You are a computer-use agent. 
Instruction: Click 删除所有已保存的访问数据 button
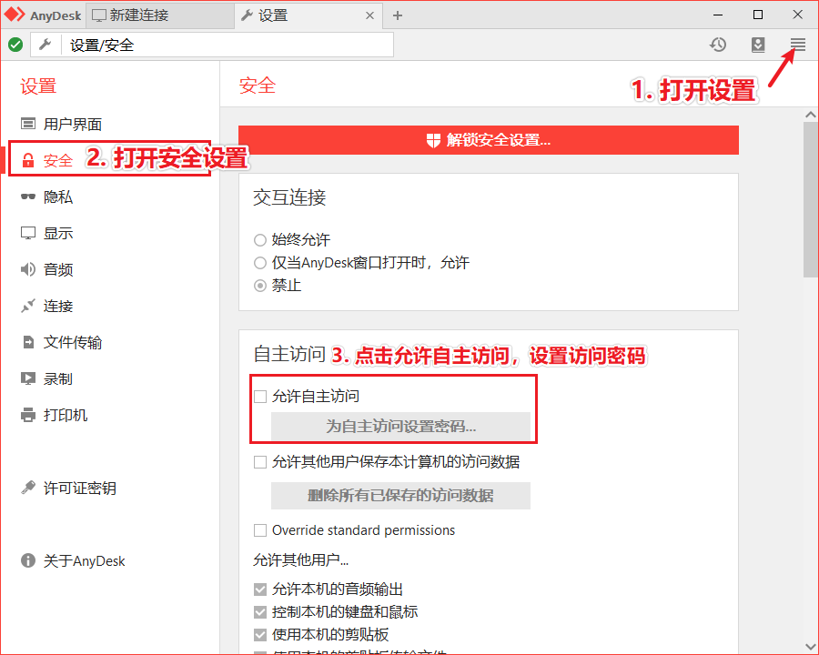click(400, 495)
